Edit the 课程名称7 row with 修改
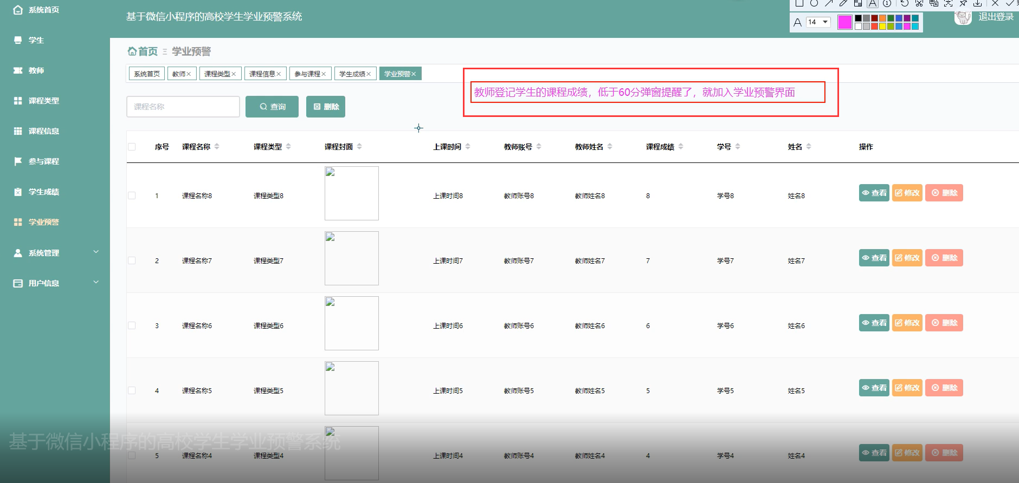 907,258
